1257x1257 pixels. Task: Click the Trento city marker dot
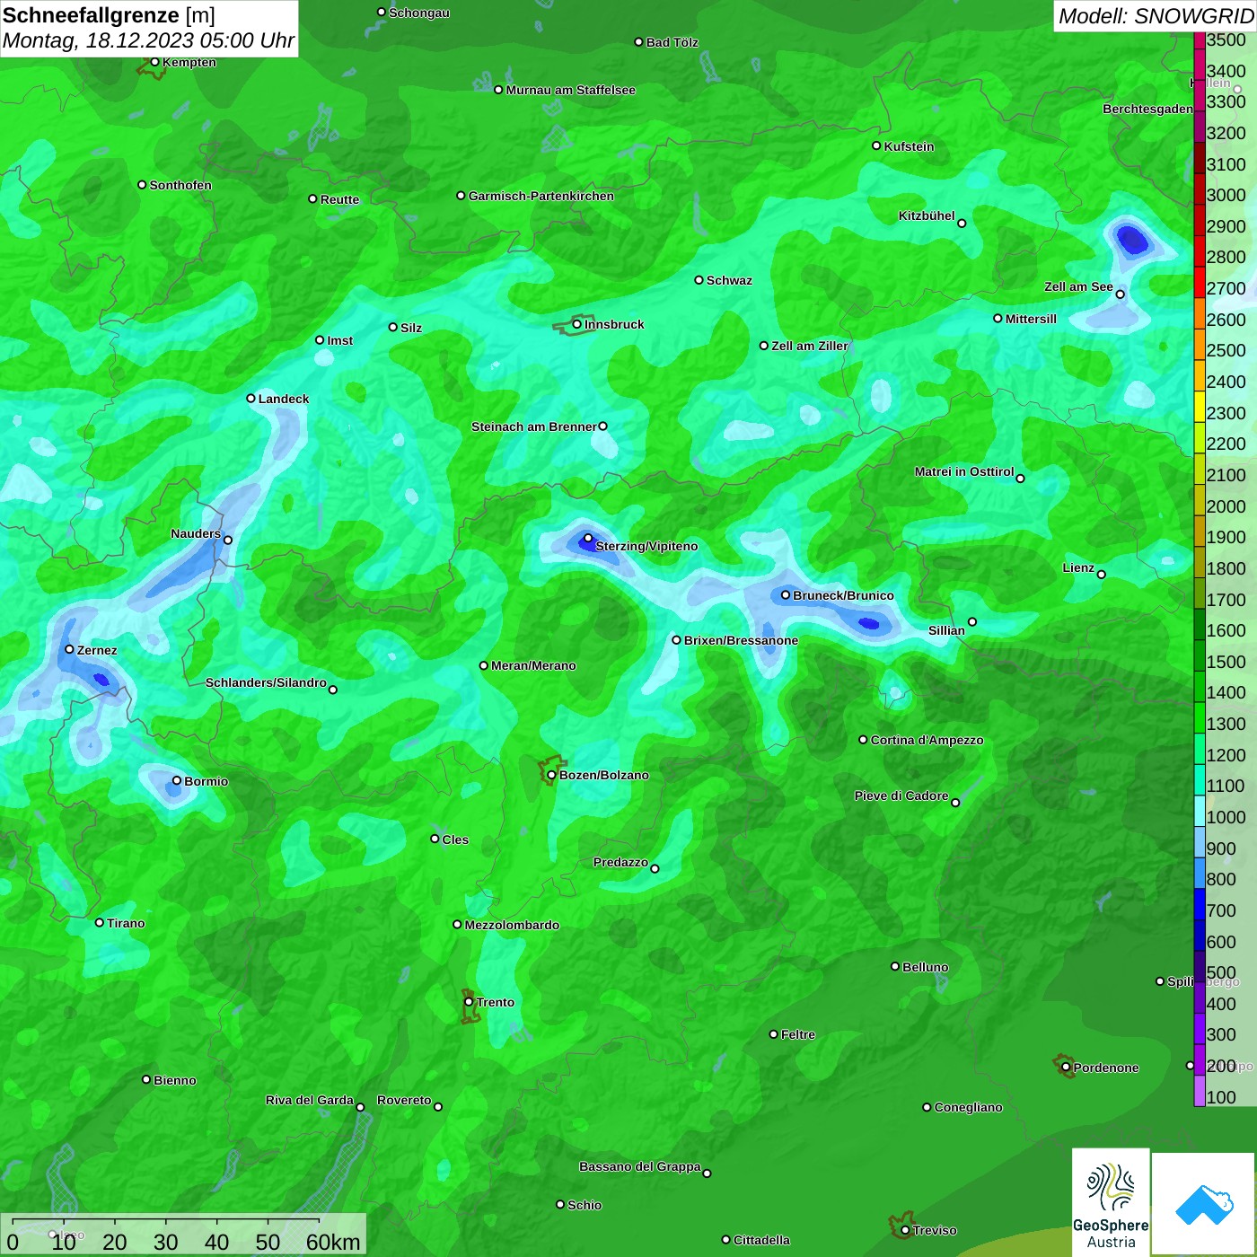tap(469, 1002)
